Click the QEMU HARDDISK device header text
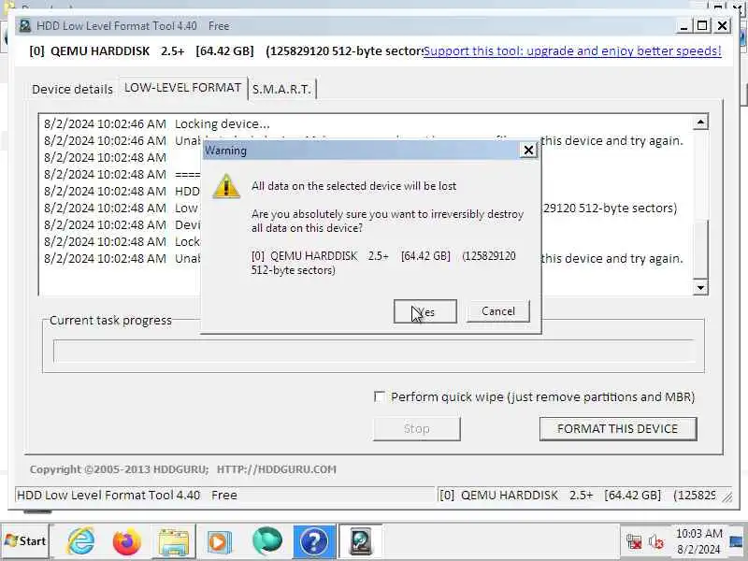Image resolution: width=748 pixels, height=561 pixels. point(225,51)
